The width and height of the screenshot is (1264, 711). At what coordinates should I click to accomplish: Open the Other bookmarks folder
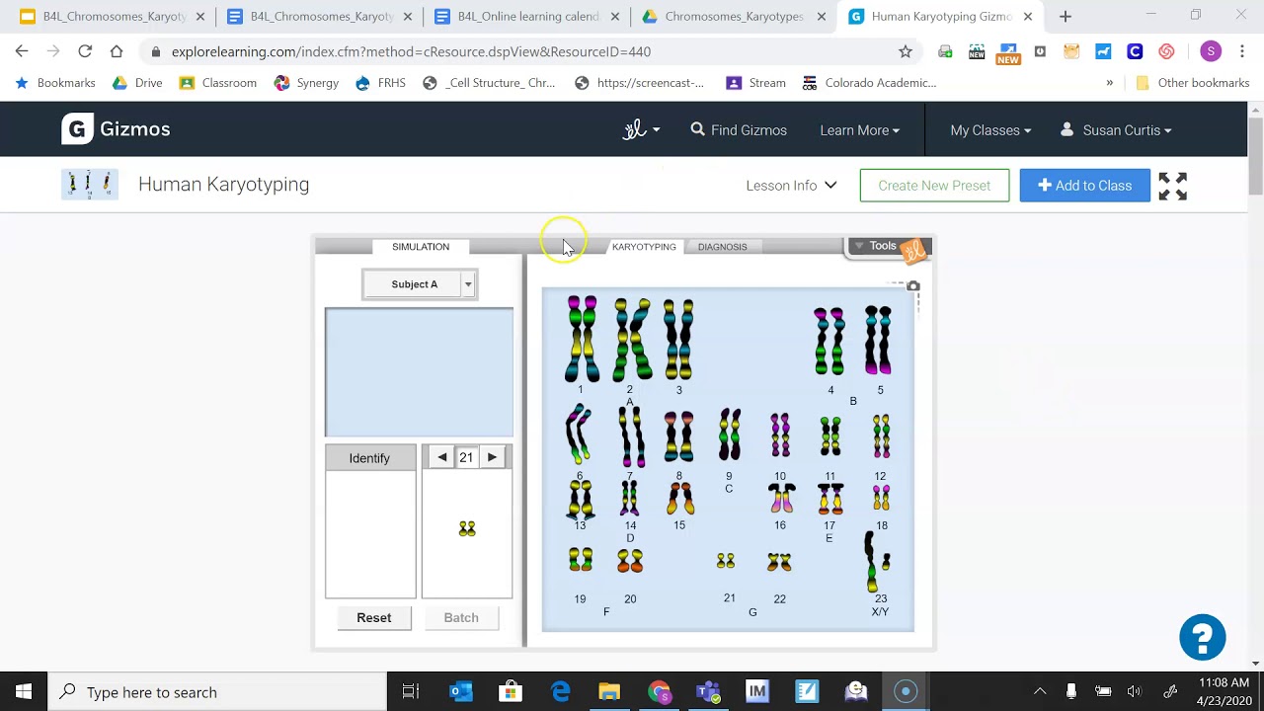click(x=1192, y=83)
